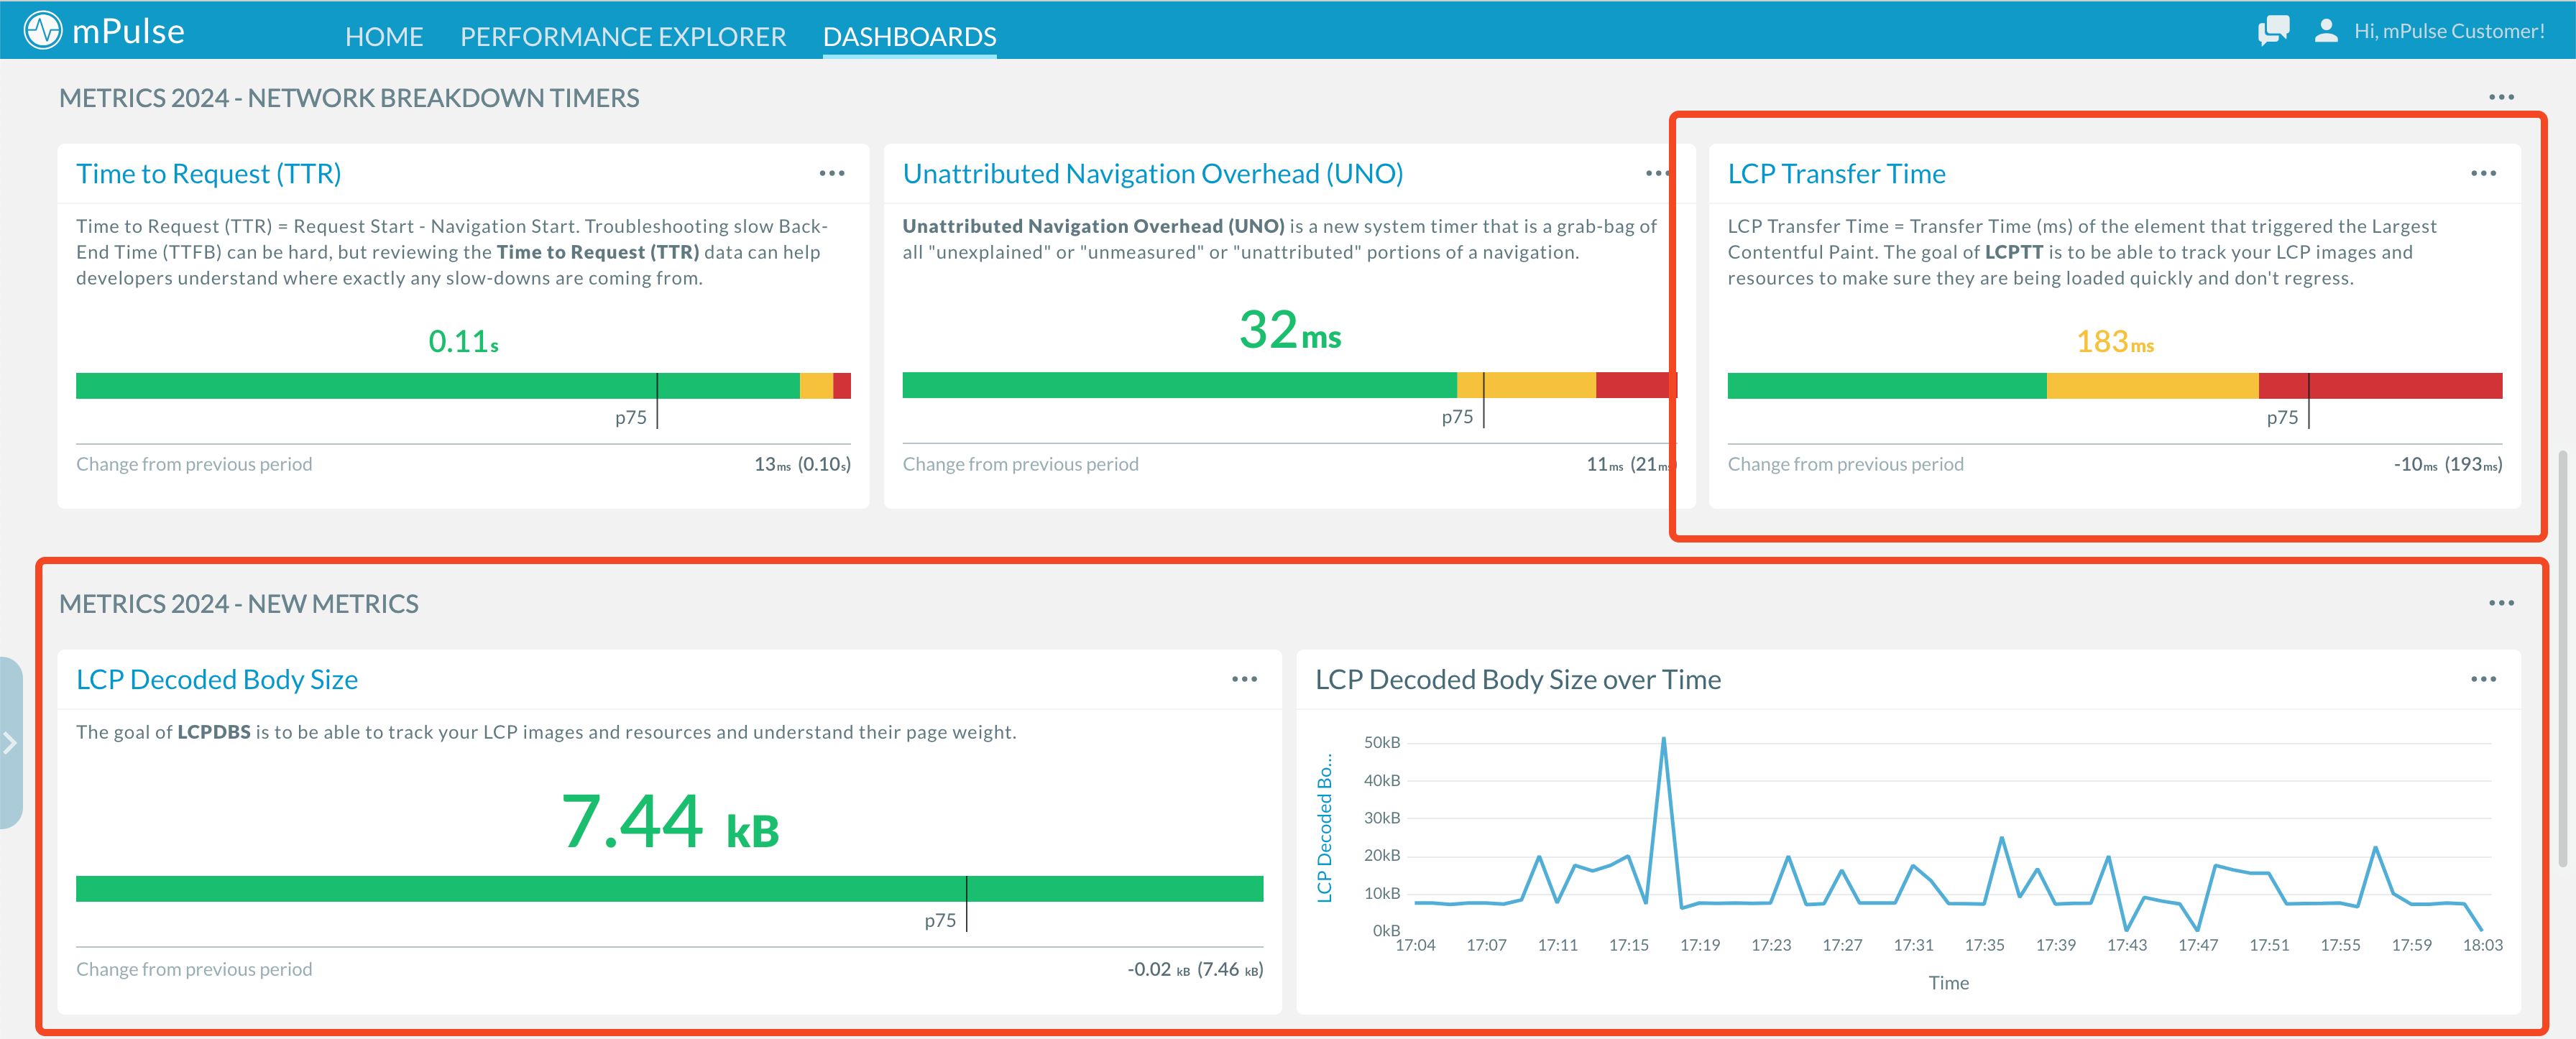Open the user profile icon
This screenshot has height=1039, width=2576.
pos(2326,30)
